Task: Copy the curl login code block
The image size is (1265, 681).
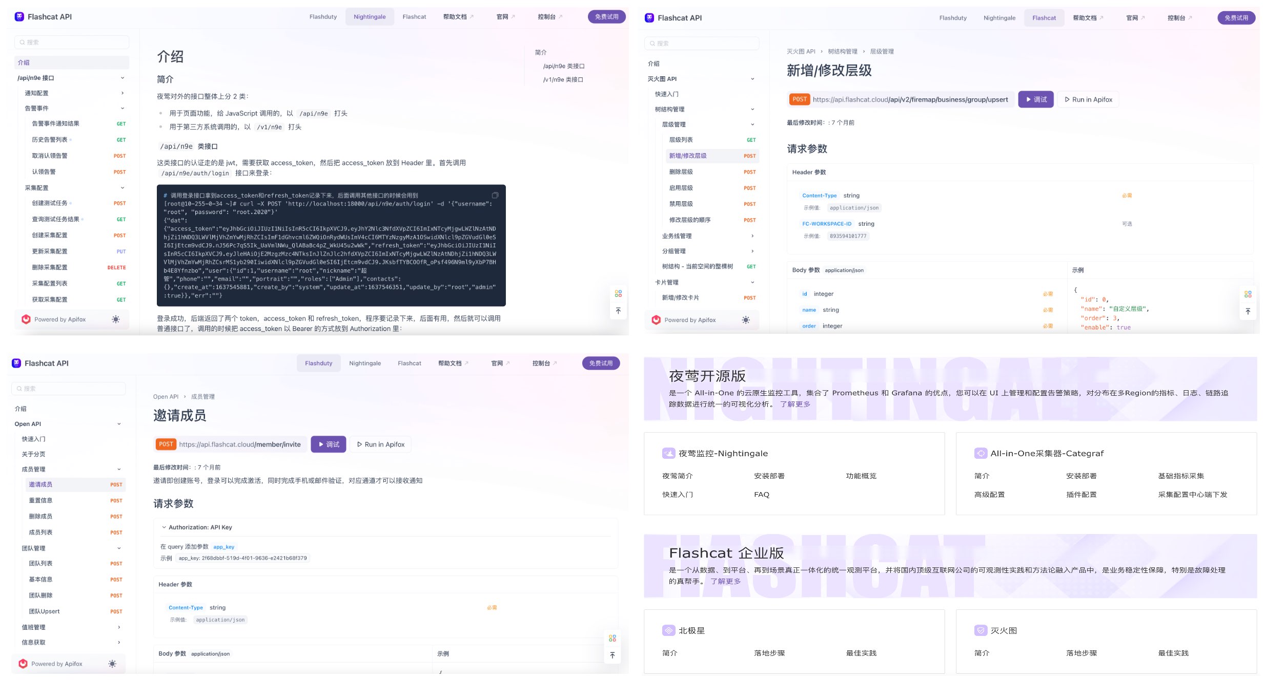Action: point(495,195)
